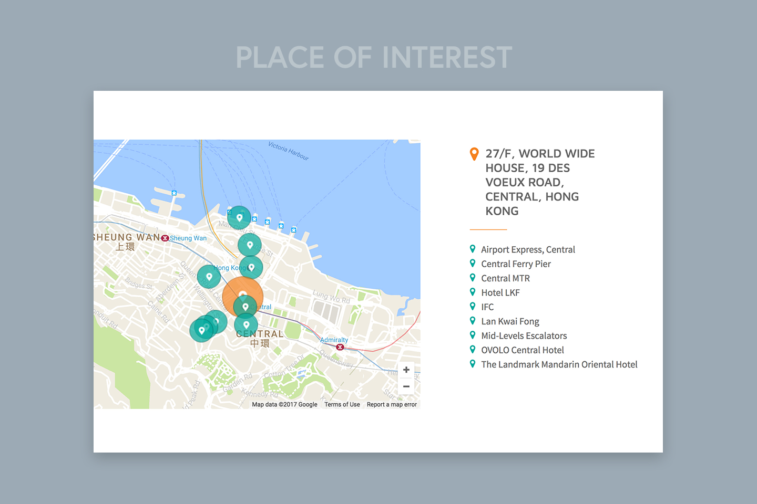This screenshot has height=504, width=757.
Task: Click the Sheung Wan station label on the map
Action: 188,238
